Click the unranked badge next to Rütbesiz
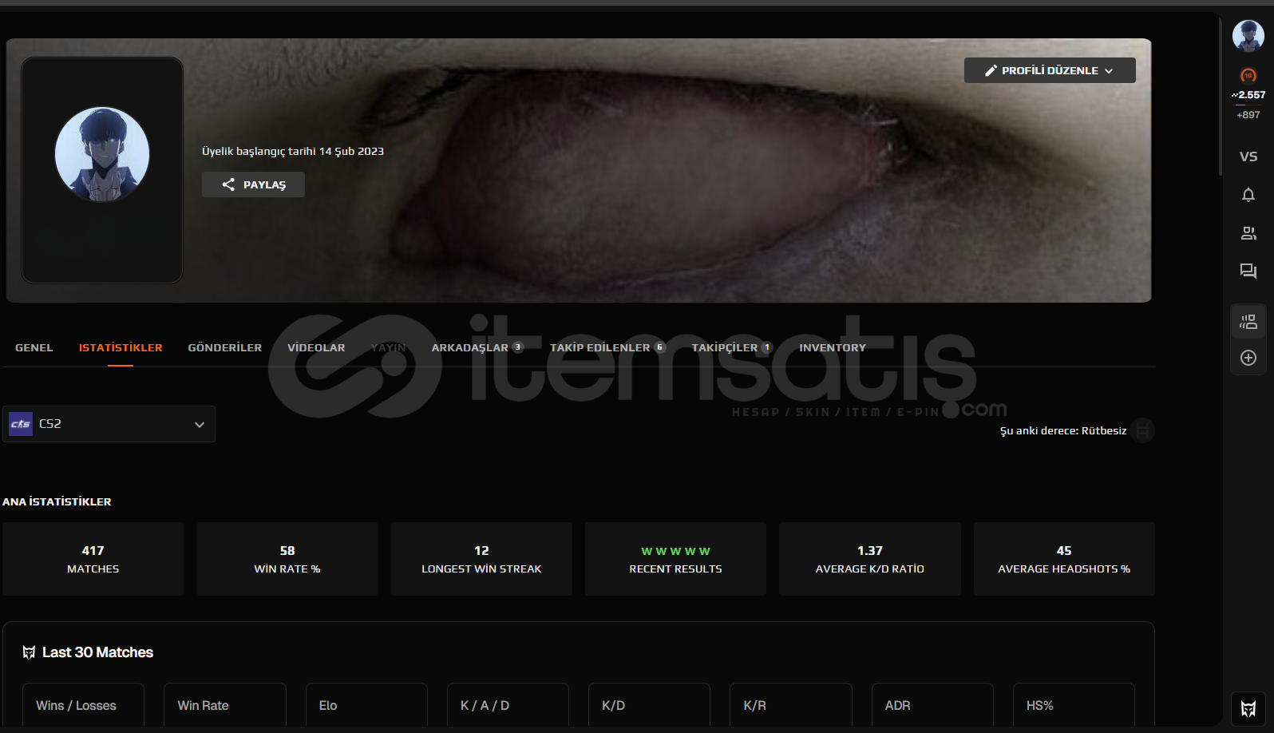 [x=1143, y=430]
